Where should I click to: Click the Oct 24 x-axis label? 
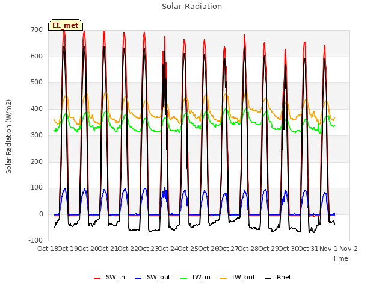coord(168,249)
